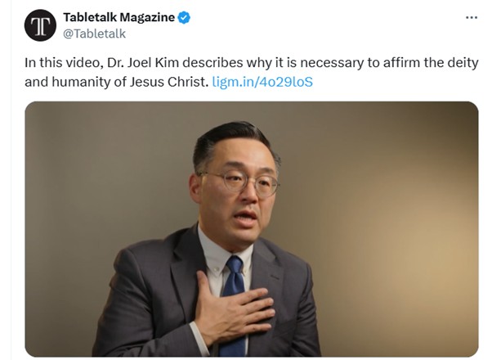Image resolution: width=492 pixels, height=360 pixels.
Task: Open the three-dot more options menu
Action: pos(472,18)
